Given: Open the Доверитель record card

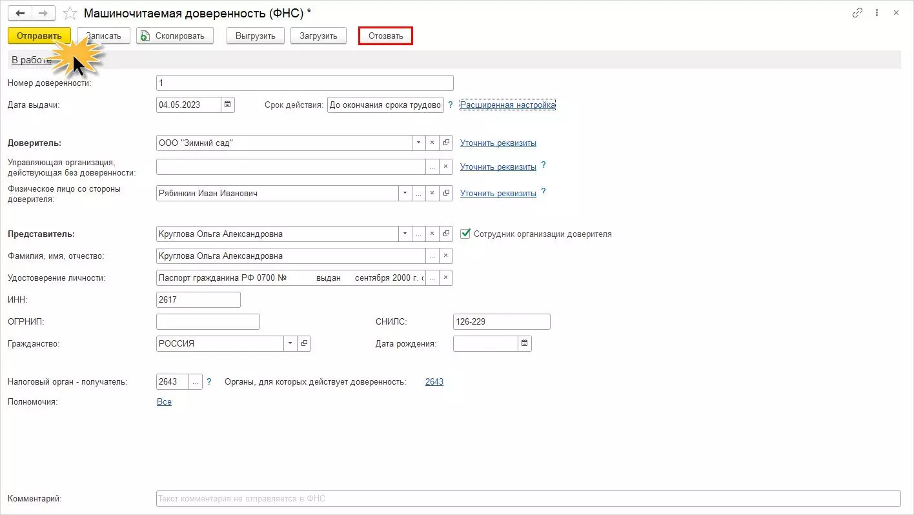Looking at the screenshot, I should 446,143.
